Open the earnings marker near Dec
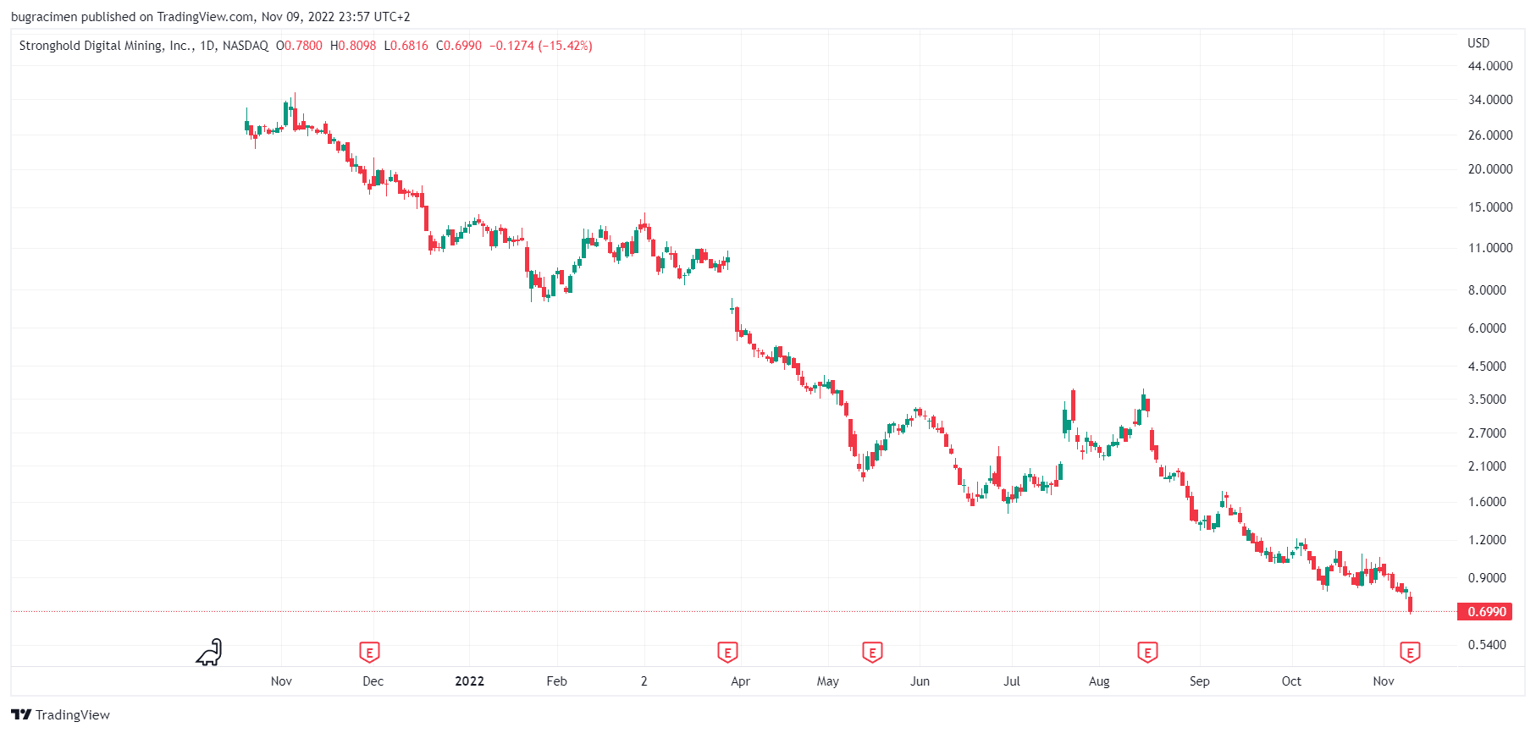The width and height of the screenshot is (1536, 733). pyautogui.click(x=369, y=653)
